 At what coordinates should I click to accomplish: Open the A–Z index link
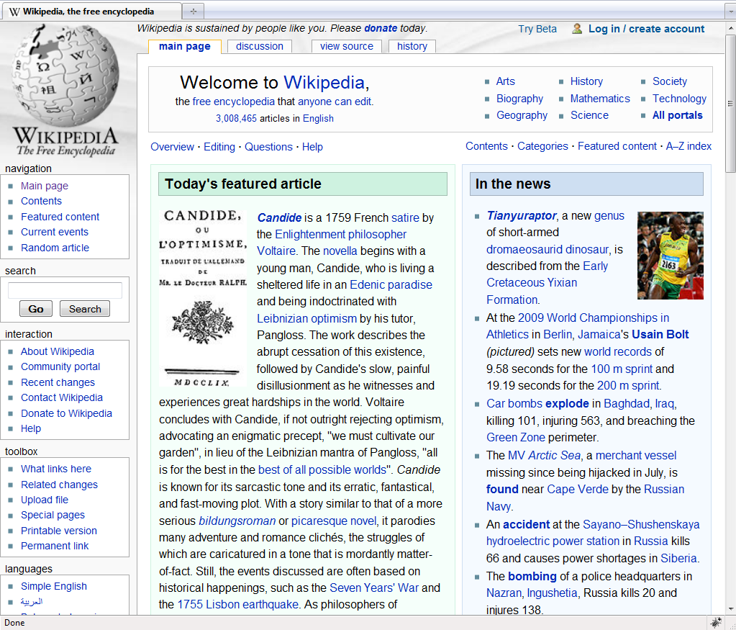click(689, 146)
